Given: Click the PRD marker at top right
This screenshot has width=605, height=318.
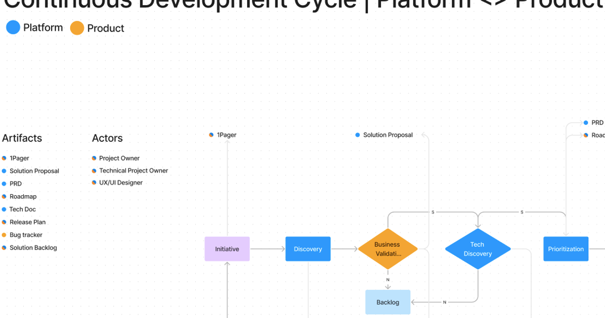Looking at the screenshot, I should (x=585, y=122).
